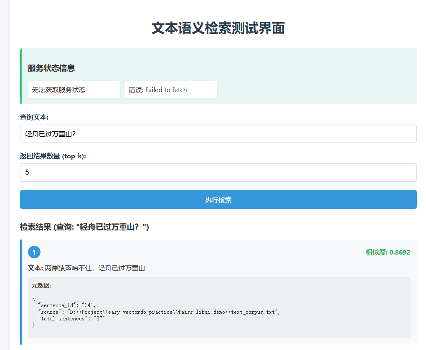Click the total_sentences "37" metadata line
This screenshot has width=426, height=350.
71,319
